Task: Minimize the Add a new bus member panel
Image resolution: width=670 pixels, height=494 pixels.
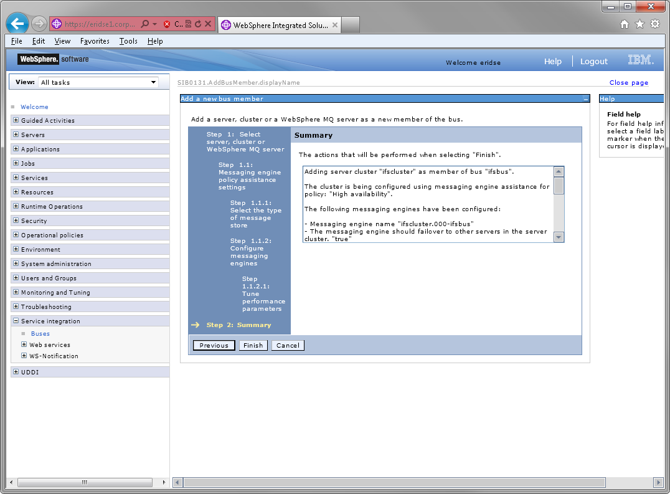Action: [586, 98]
